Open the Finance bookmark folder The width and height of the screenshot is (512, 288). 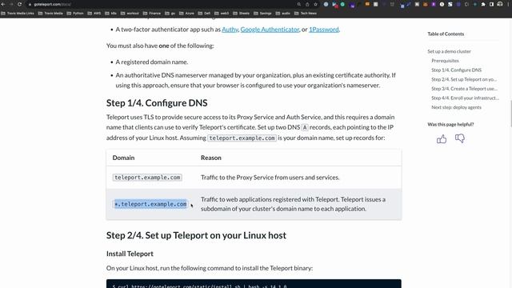point(152,14)
